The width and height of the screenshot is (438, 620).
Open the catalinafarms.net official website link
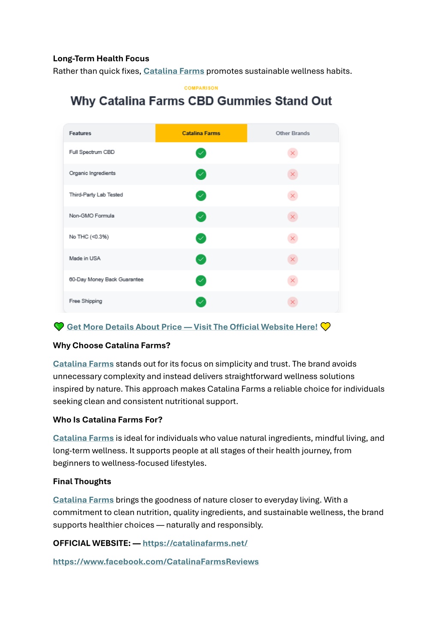pos(195,543)
